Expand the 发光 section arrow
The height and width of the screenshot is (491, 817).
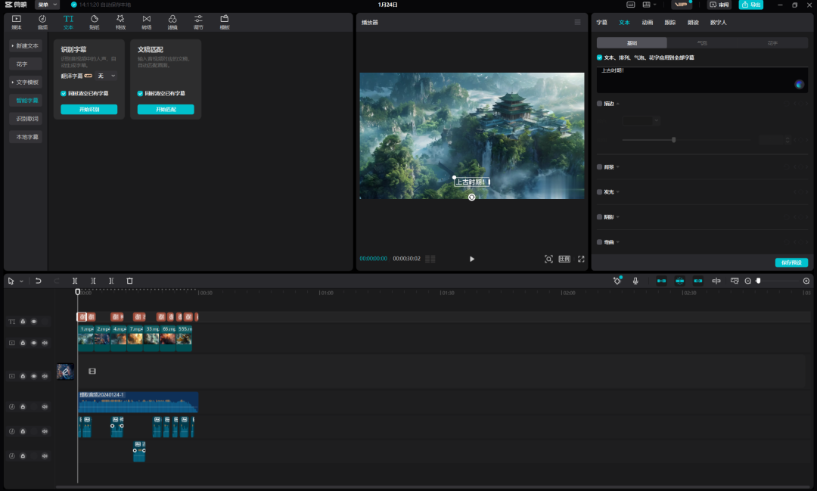pyautogui.click(x=618, y=192)
